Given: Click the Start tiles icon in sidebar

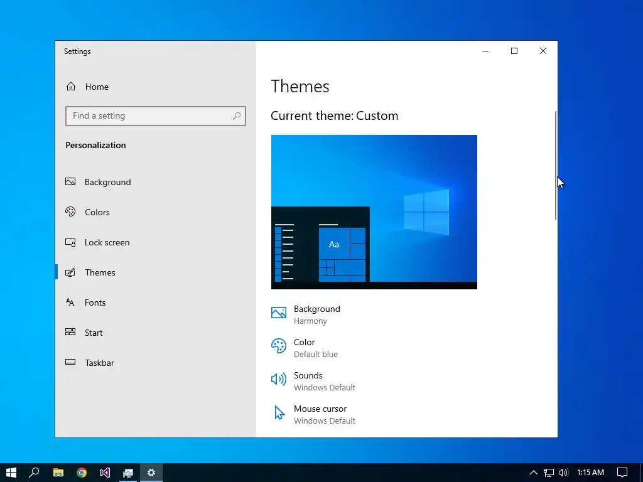Looking at the screenshot, I should 70,332.
